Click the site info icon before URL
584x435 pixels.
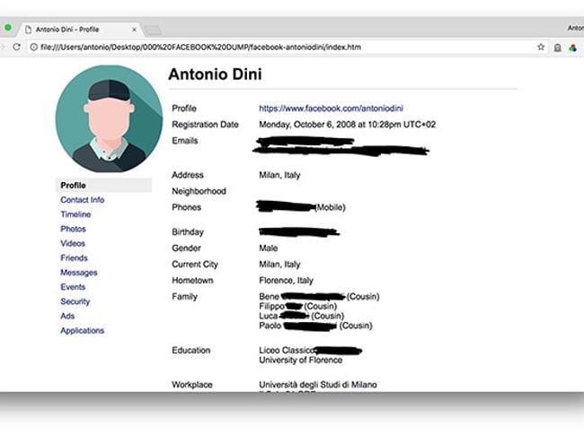(33, 47)
